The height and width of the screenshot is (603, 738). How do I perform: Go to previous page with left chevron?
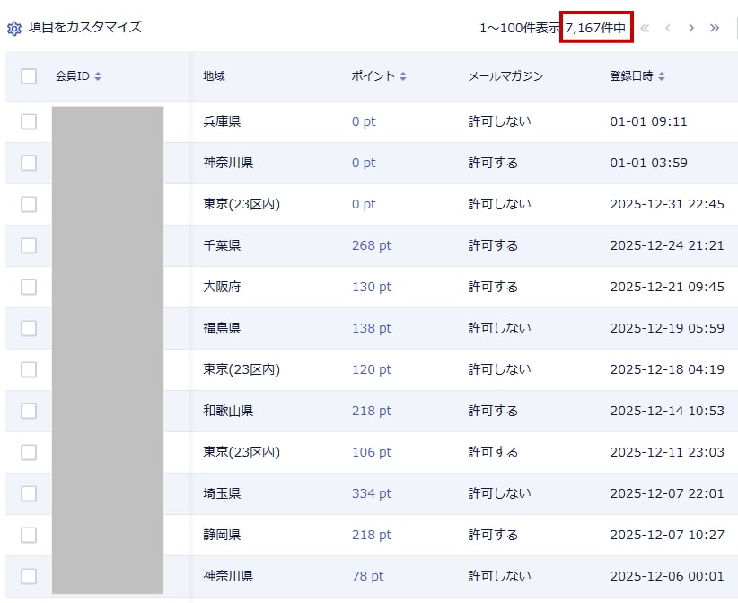click(x=668, y=28)
